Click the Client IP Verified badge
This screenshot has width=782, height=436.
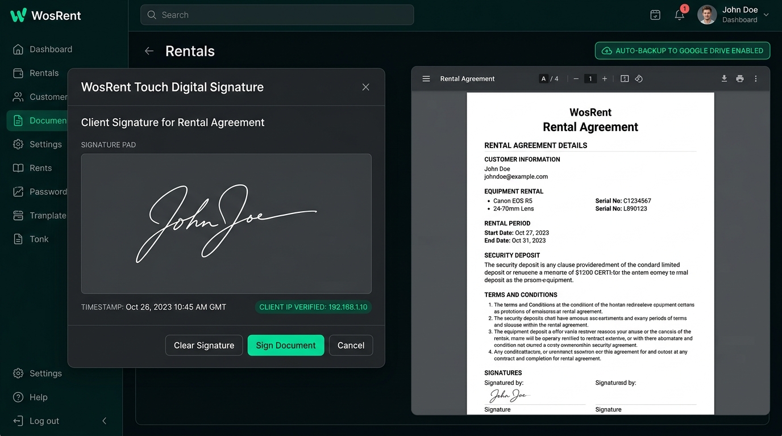(x=313, y=307)
